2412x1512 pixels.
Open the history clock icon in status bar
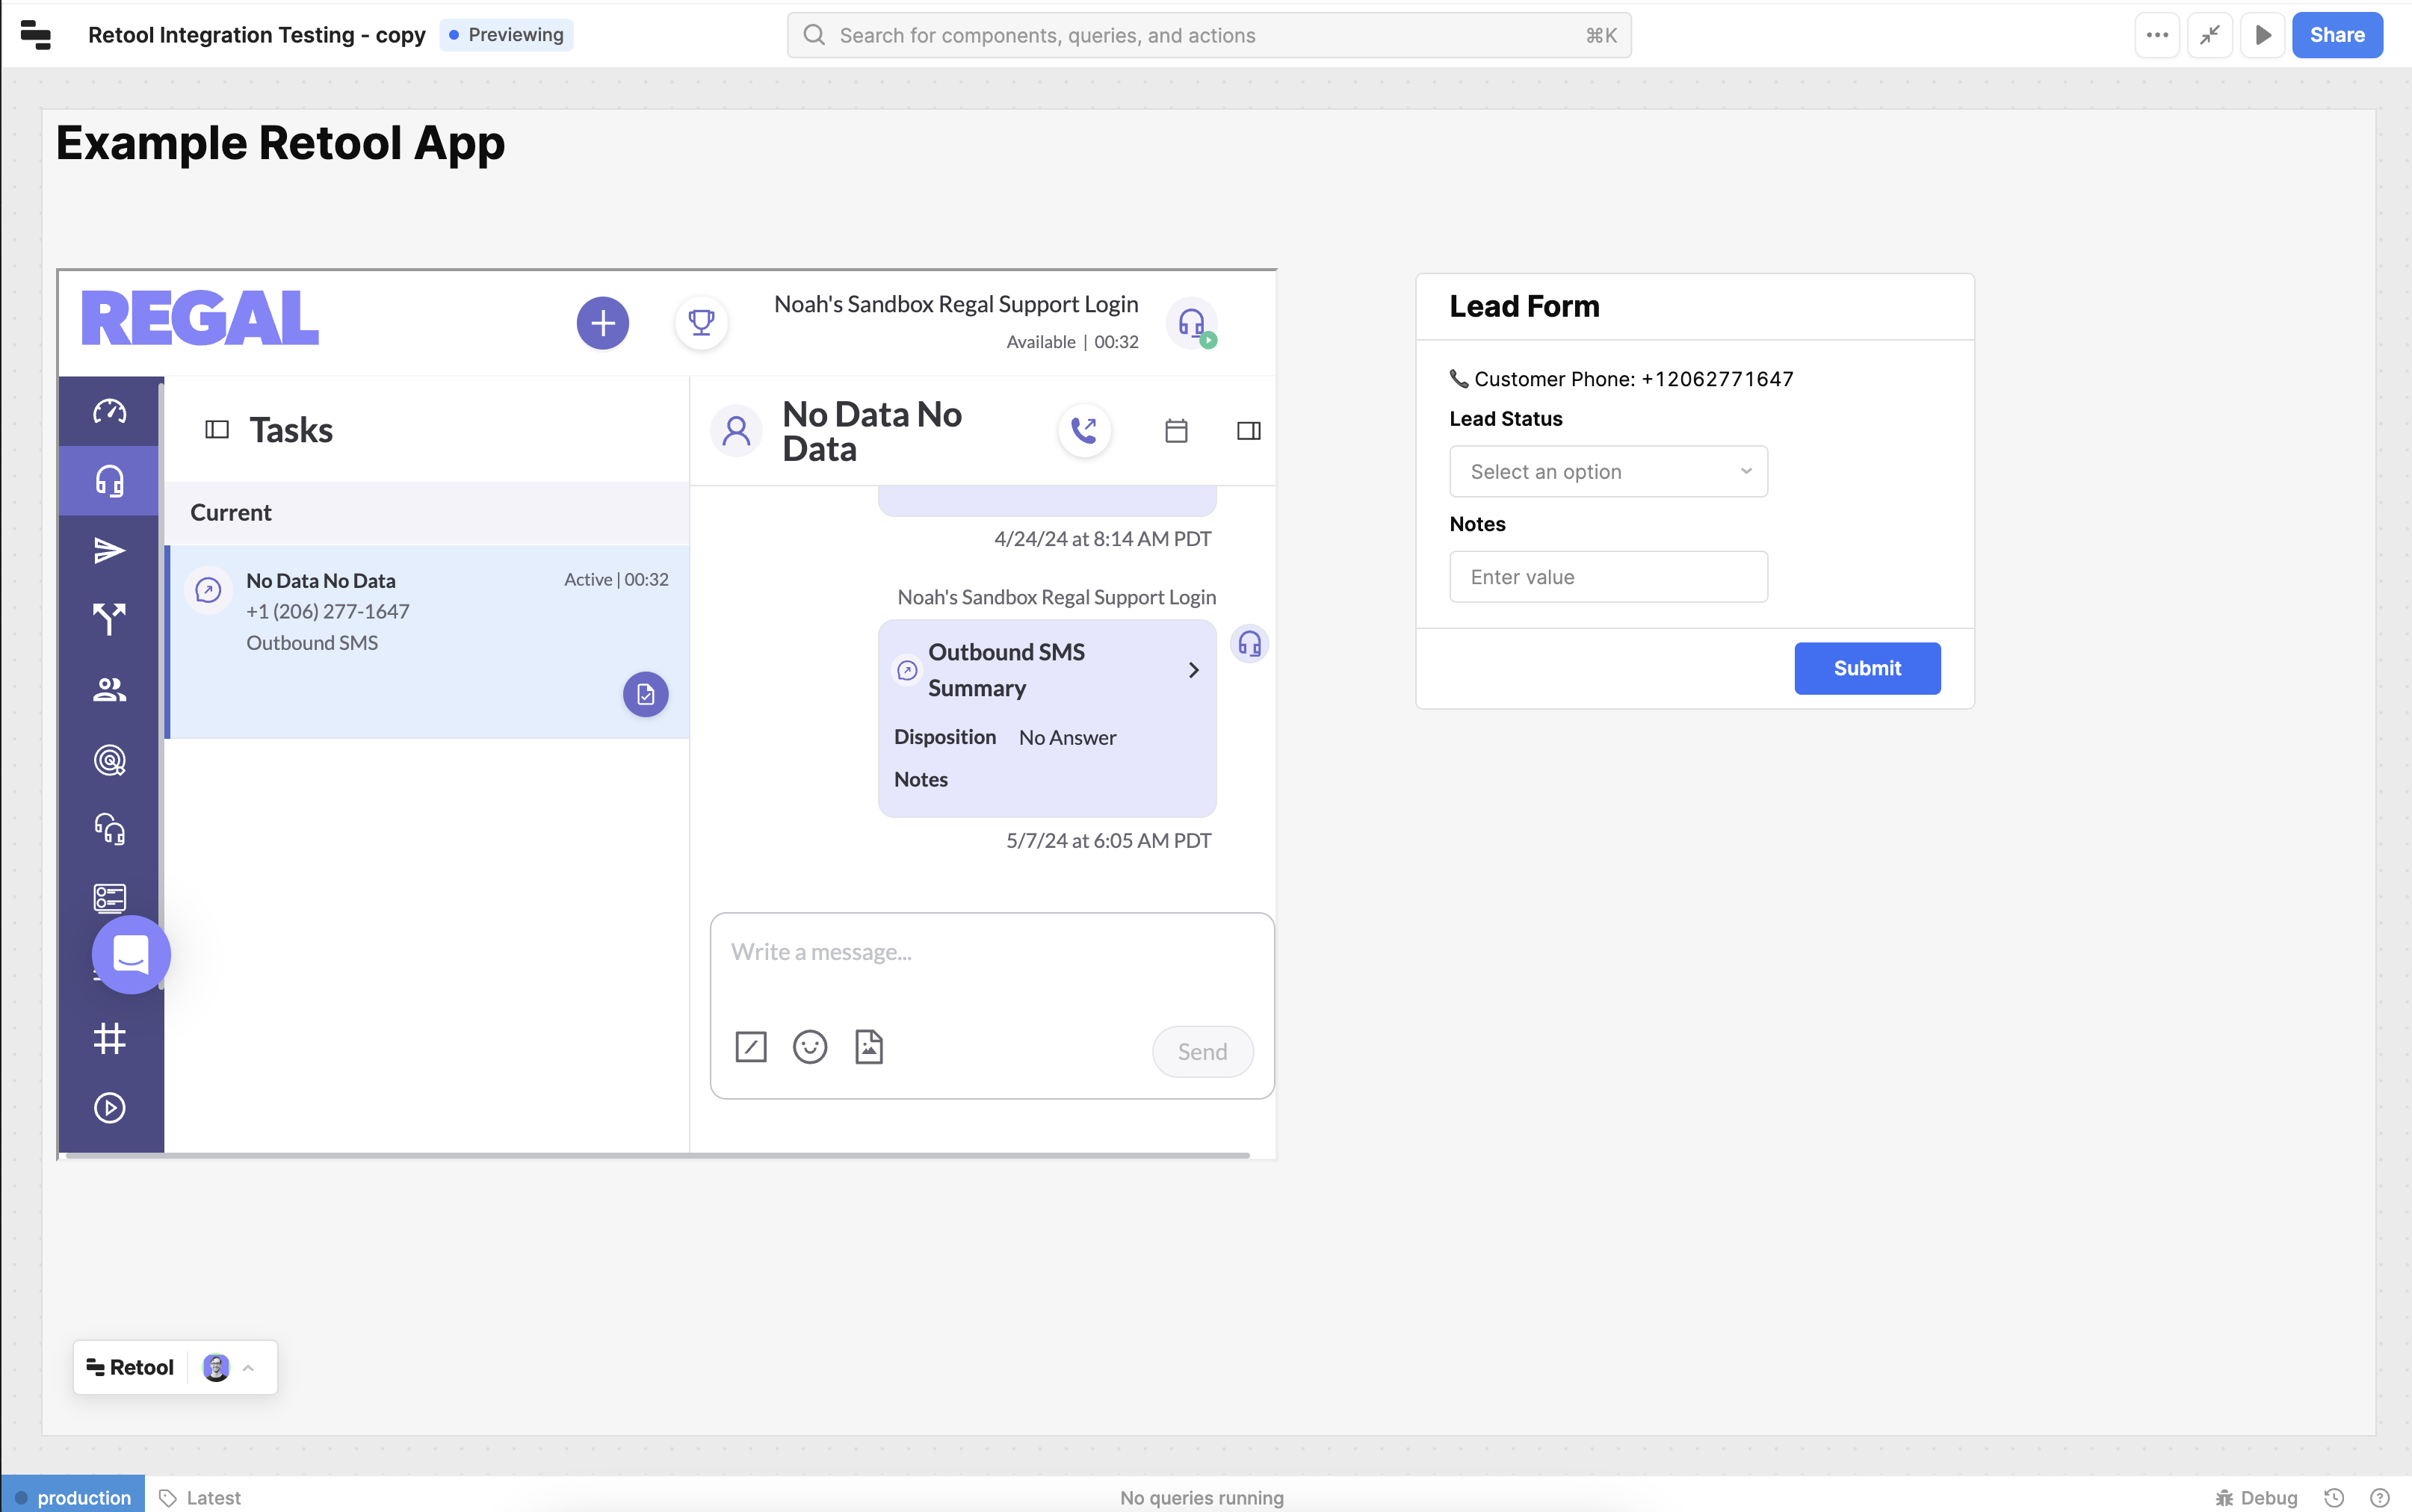pyautogui.click(x=2333, y=1497)
